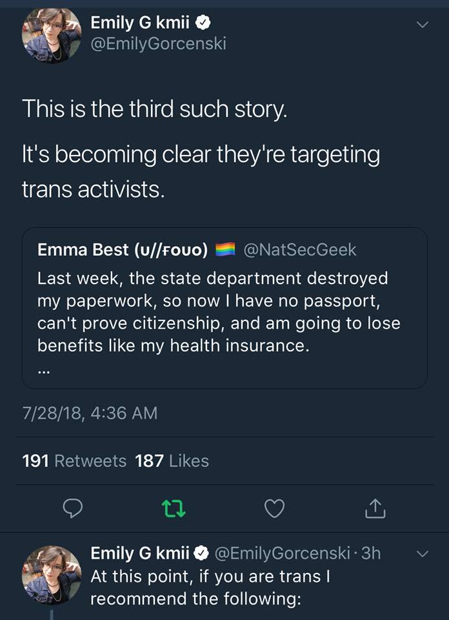
Task: Open the reply beginning "At this point"
Action: (x=213, y=587)
